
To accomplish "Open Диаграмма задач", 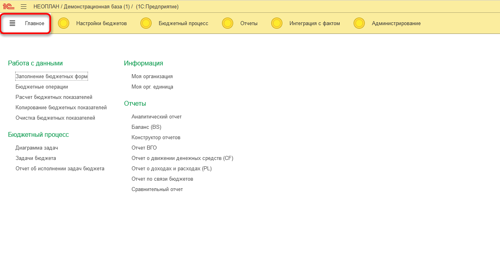I will point(37,148).
